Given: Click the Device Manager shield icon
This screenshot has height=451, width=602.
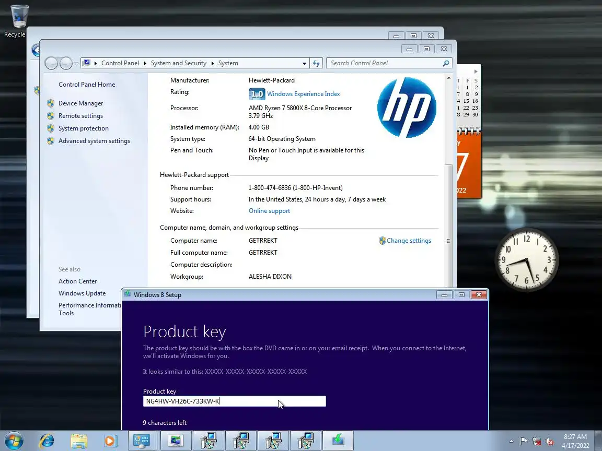Looking at the screenshot, I should pyautogui.click(x=51, y=103).
